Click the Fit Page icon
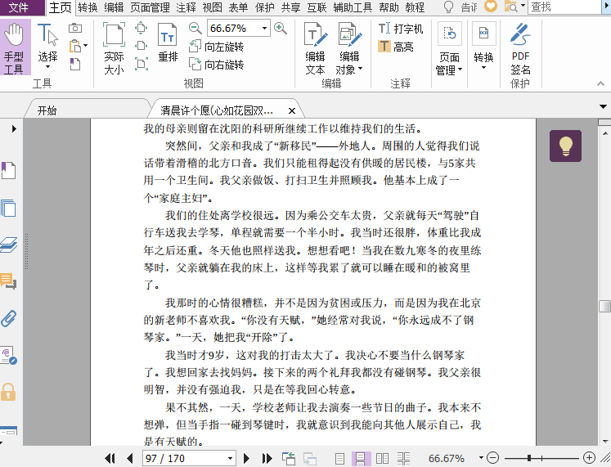This screenshot has width=611, height=467. point(141,28)
